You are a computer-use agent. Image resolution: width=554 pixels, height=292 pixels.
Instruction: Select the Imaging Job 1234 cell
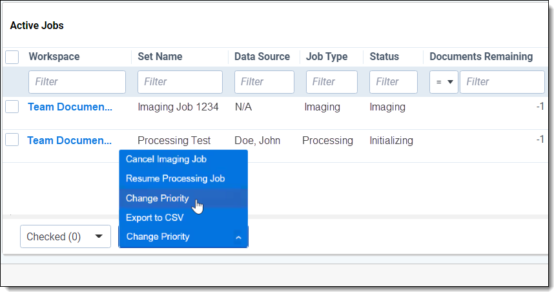178,107
